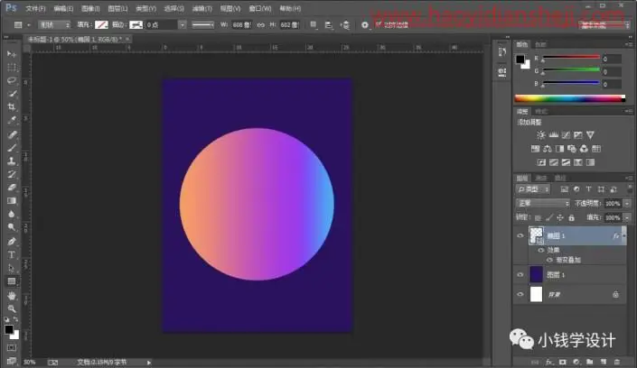637x368 pixels.
Task: Click the fill color swatch in options bar
Action: tap(101, 25)
